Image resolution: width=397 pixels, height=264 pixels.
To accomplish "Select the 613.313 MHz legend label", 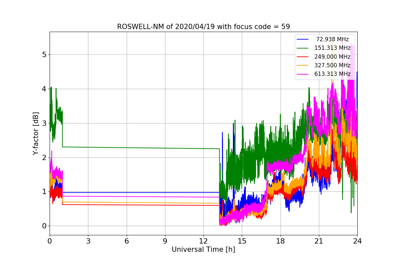I will [332, 74].
